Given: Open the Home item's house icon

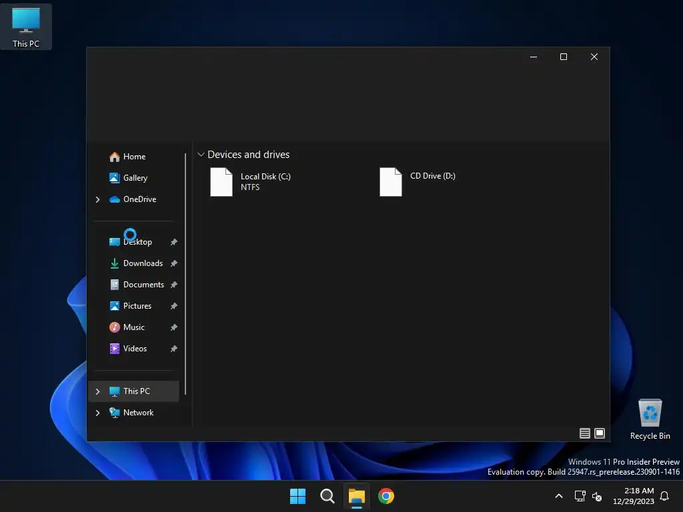Looking at the screenshot, I should (x=115, y=157).
